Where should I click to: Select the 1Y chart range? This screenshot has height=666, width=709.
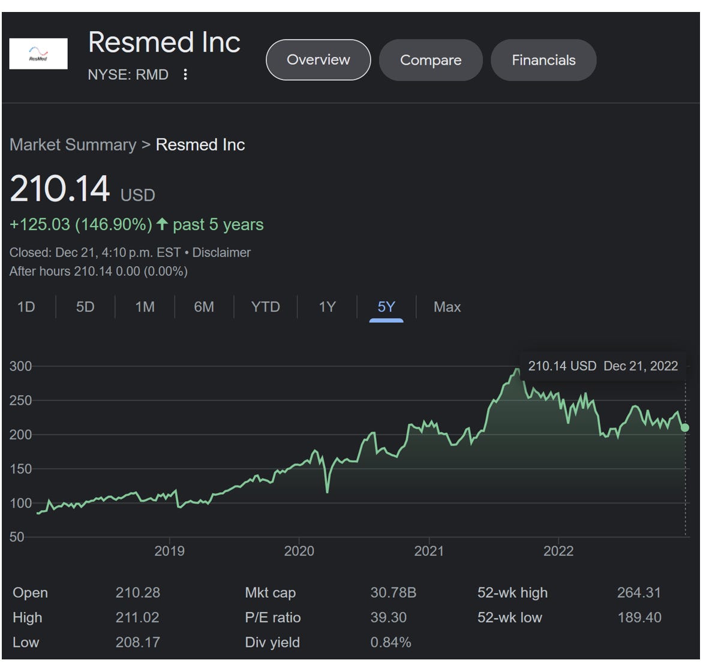tap(328, 308)
